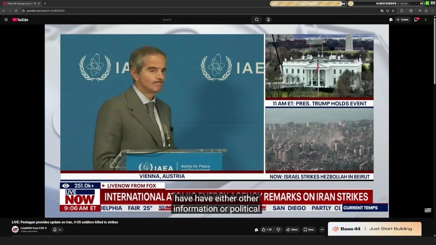
Task: Click the address bar URL
Action: coord(46,11)
